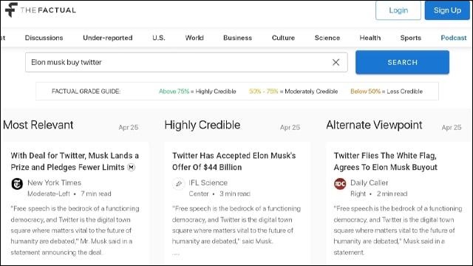Click the New York Times source icon

(x=17, y=183)
